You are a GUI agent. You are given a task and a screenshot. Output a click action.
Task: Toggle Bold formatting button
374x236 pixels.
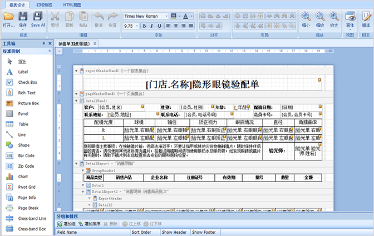click(144, 26)
